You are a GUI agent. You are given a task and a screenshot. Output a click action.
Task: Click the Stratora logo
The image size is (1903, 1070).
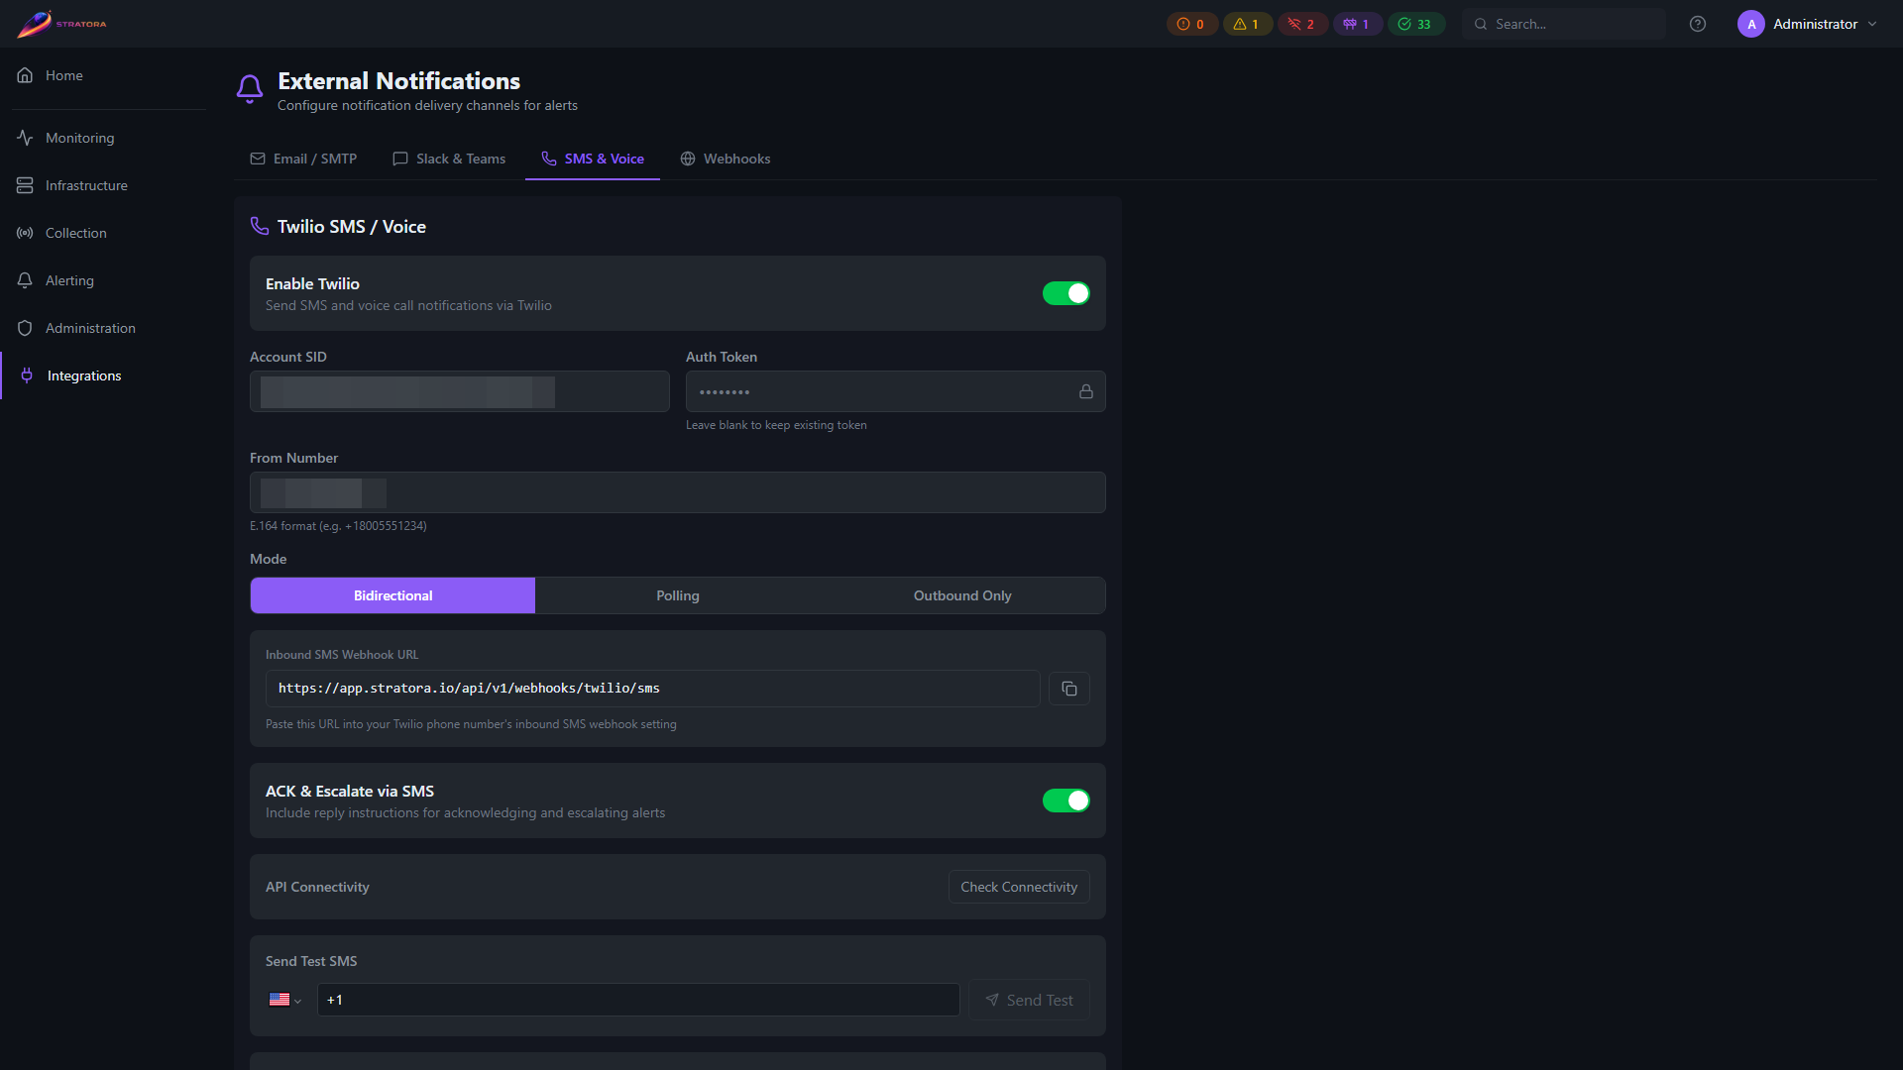(x=61, y=24)
